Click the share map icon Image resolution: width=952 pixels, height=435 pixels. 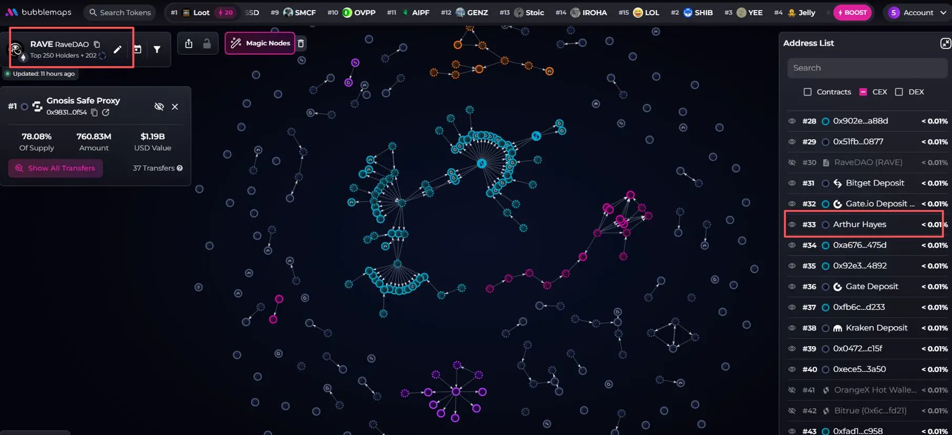[189, 44]
